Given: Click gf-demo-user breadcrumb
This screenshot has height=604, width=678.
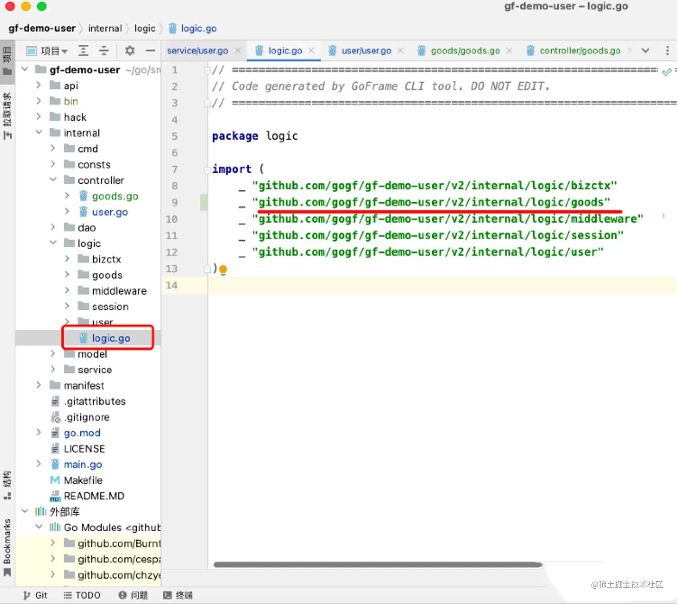Looking at the screenshot, I should click(x=42, y=28).
